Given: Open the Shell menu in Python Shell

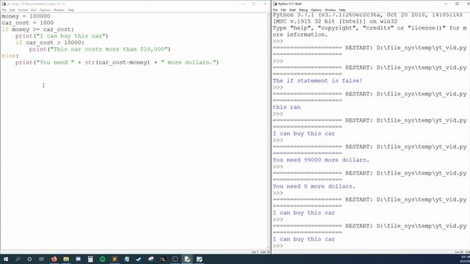Looking at the screenshot, I should (292, 10).
